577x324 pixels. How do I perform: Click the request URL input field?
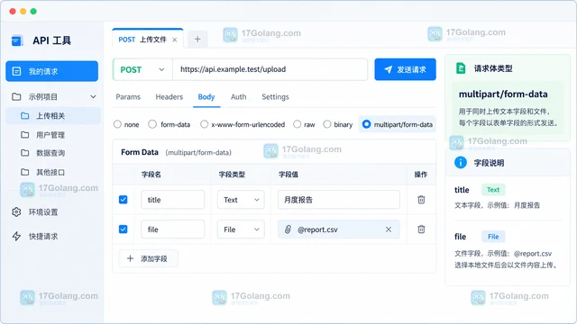pyautogui.click(x=270, y=69)
